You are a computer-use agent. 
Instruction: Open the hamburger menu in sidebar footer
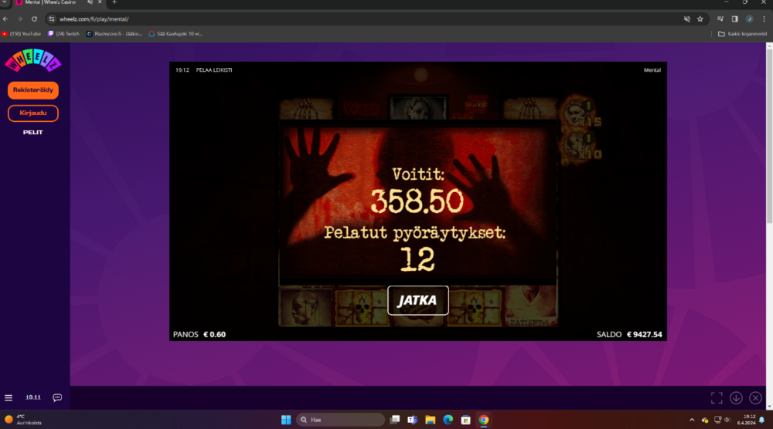(x=9, y=397)
